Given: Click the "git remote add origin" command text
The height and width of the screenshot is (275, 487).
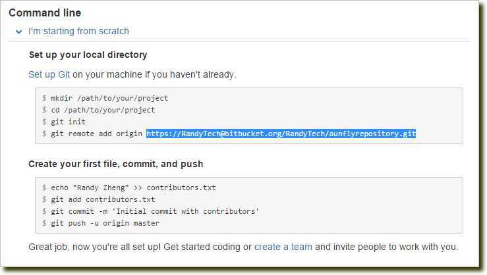Looking at the screenshot, I should click(96, 134).
